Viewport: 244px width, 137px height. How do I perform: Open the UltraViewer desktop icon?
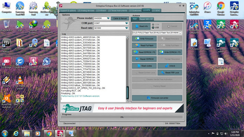click(x=20, y=62)
